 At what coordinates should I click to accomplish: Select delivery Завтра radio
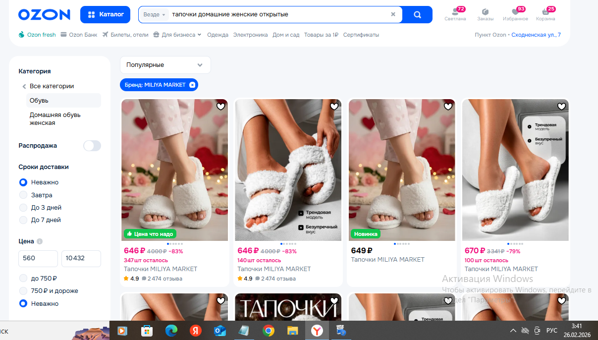click(23, 195)
